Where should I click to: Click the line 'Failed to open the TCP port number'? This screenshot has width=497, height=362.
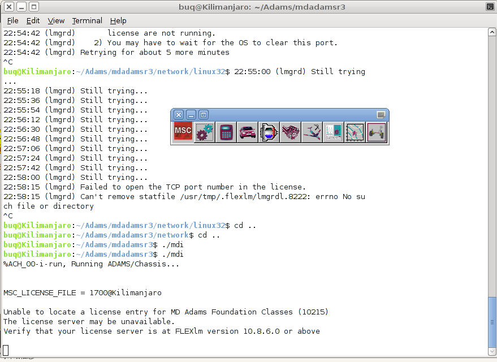click(x=155, y=187)
